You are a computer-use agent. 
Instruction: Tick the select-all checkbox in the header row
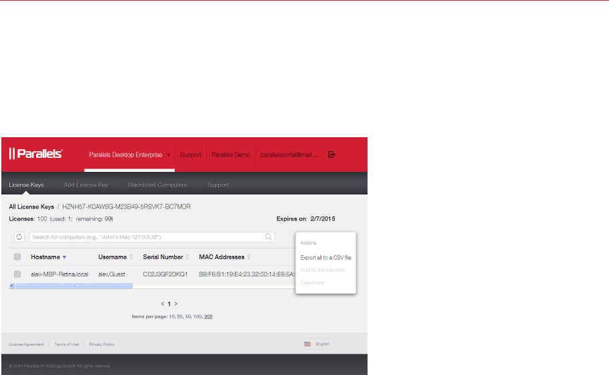[17, 256]
